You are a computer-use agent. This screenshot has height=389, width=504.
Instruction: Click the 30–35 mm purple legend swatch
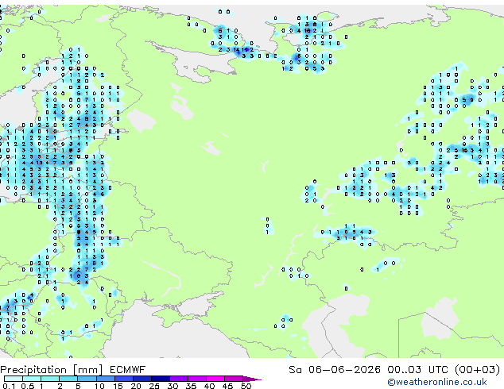click(x=179, y=379)
